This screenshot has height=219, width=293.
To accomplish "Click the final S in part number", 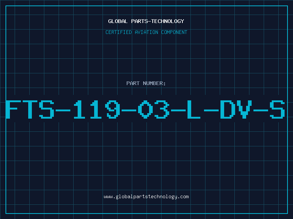I will (x=277, y=109).
